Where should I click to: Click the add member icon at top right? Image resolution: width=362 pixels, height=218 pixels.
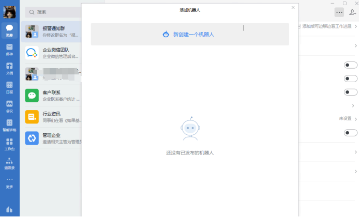pos(353,12)
